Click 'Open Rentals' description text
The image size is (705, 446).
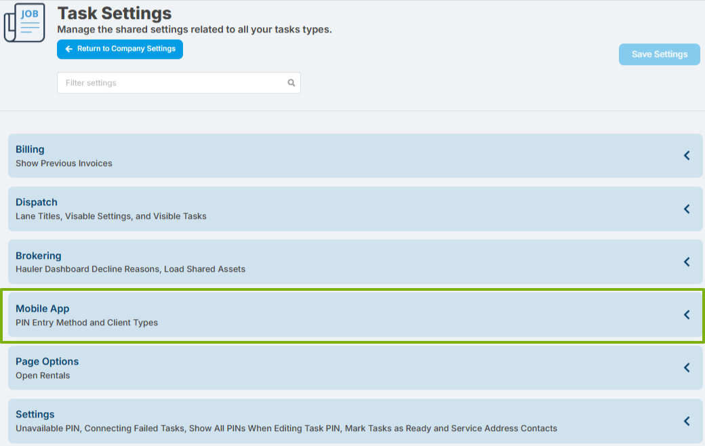(x=43, y=376)
